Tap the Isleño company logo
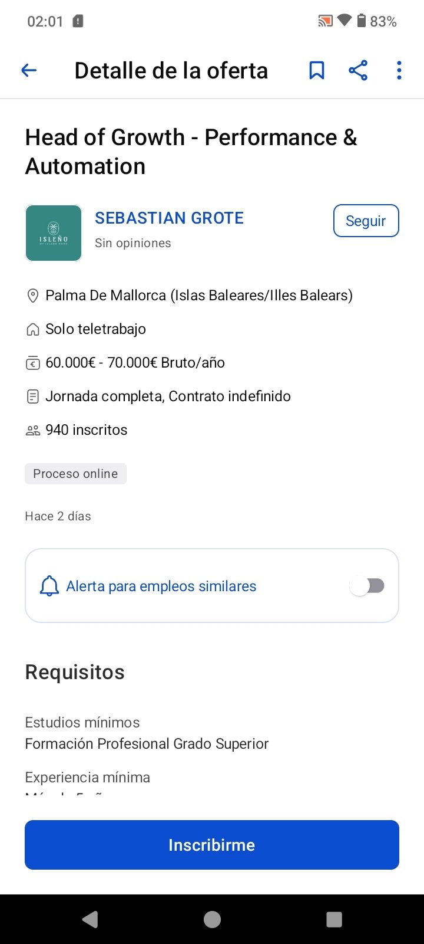Screen dimensions: 424x944 54,233
